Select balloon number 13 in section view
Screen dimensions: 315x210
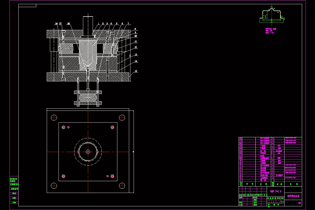136,55
